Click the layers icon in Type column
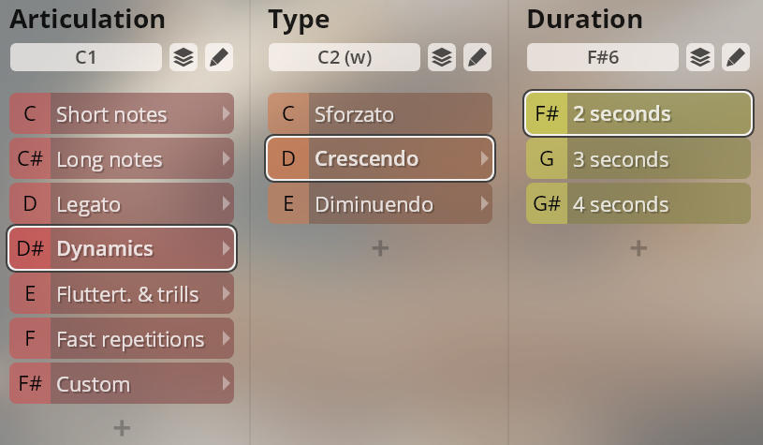Screen dimensions: 763x445 coord(442,57)
